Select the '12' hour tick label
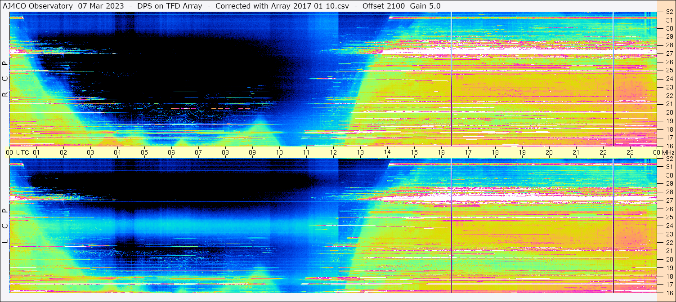676x302 pixels. click(x=333, y=152)
